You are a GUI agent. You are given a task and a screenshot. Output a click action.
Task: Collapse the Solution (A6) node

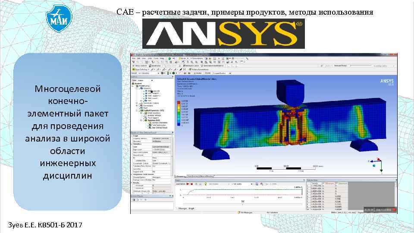141,120
